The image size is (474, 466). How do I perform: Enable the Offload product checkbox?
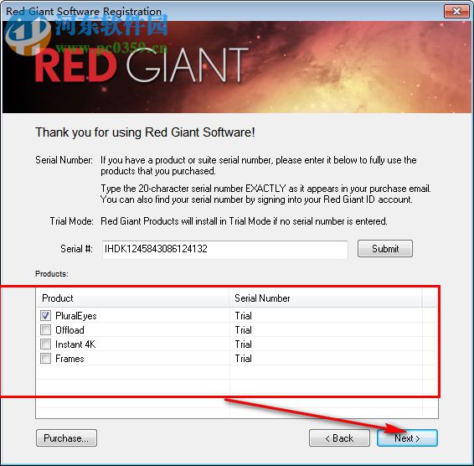point(46,330)
